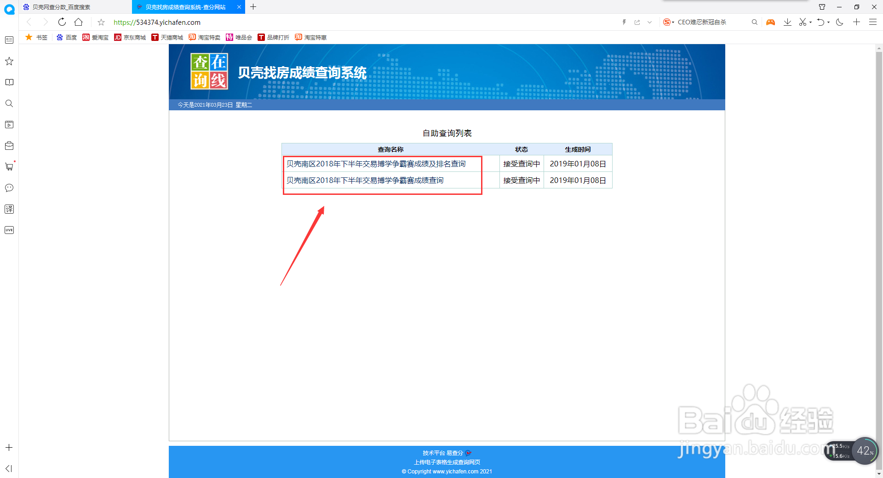This screenshot has height=478, width=883.
Task: Collapse the left sidebar panel
Action: 9,468
